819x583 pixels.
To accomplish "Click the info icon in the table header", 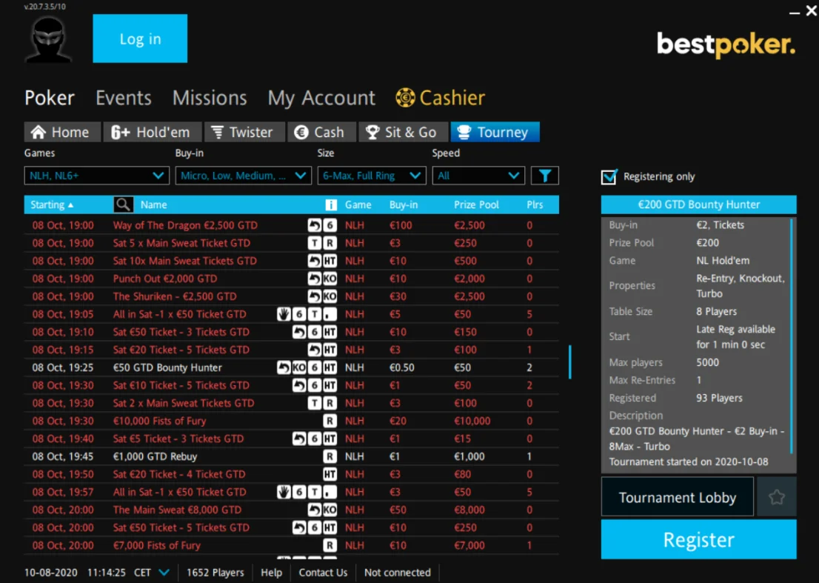I will [330, 204].
